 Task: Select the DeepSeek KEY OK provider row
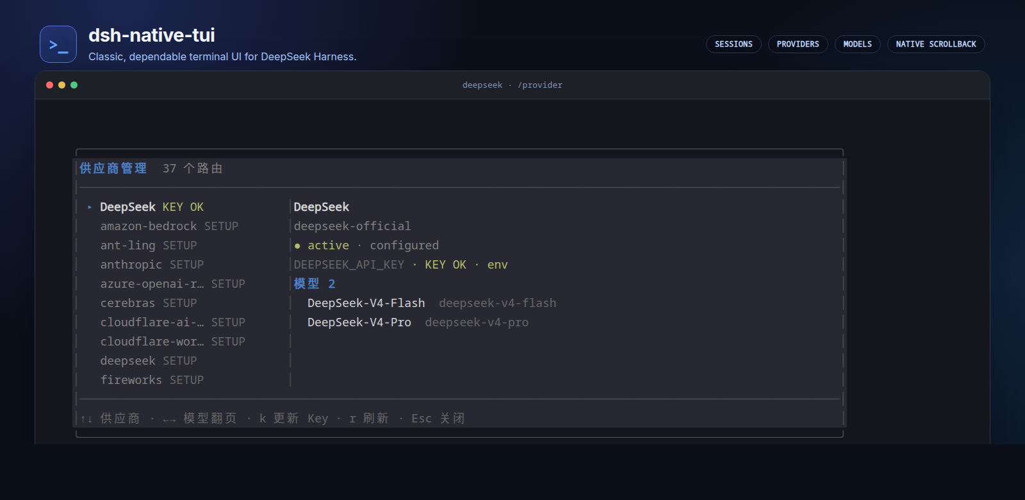tap(152, 207)
